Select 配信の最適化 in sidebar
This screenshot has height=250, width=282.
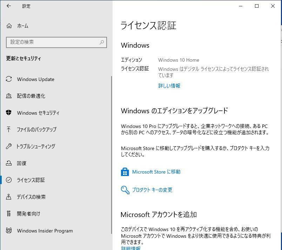[x=31, y=96]
